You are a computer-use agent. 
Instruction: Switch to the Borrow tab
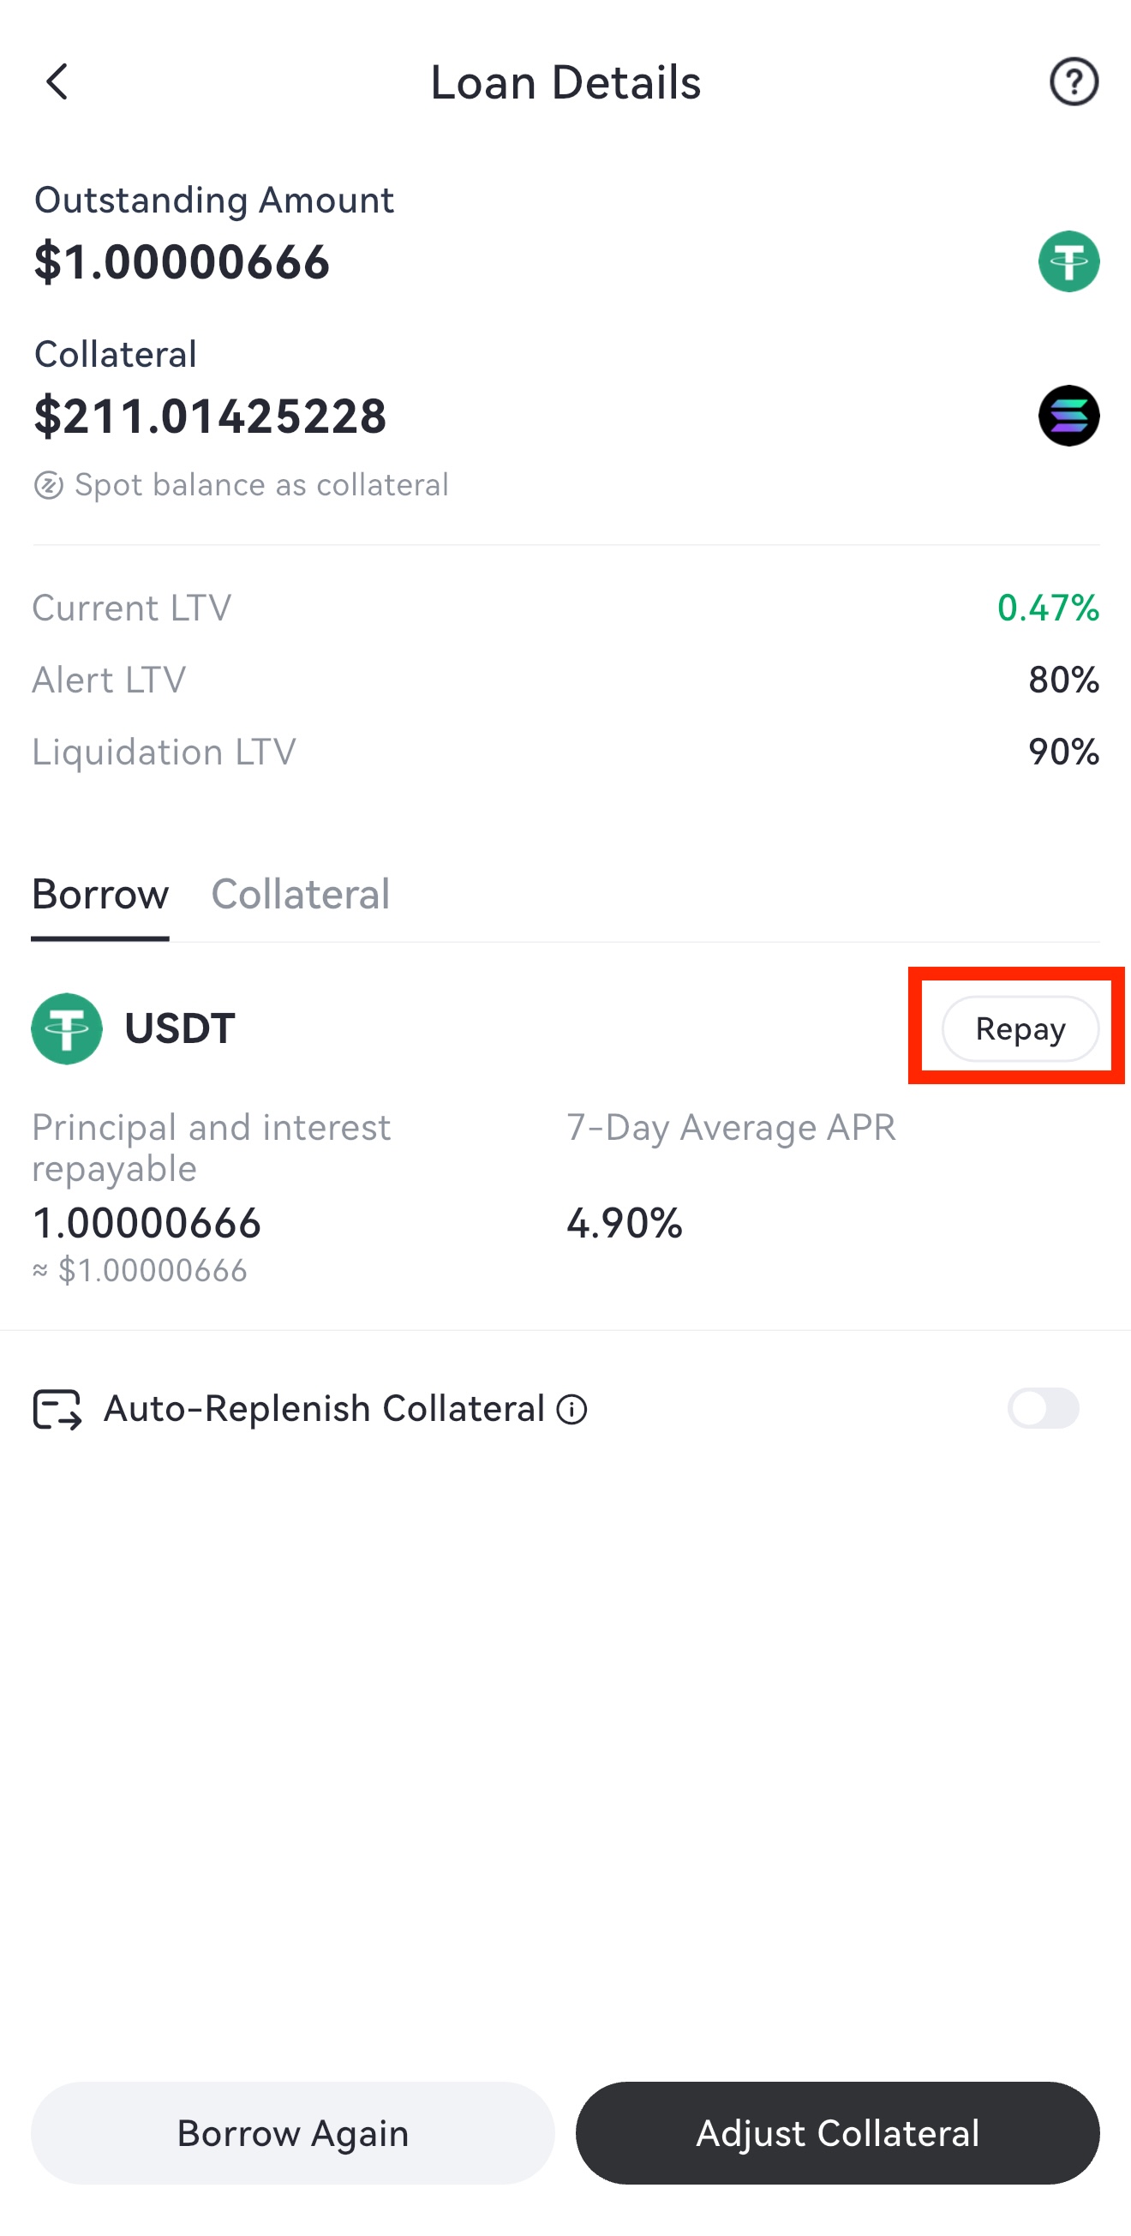point(100,894)
